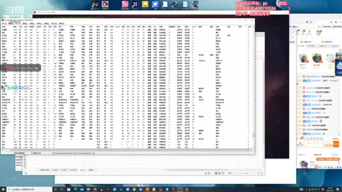
Task: Open the 主播任务 link
Action: [307, 42]
